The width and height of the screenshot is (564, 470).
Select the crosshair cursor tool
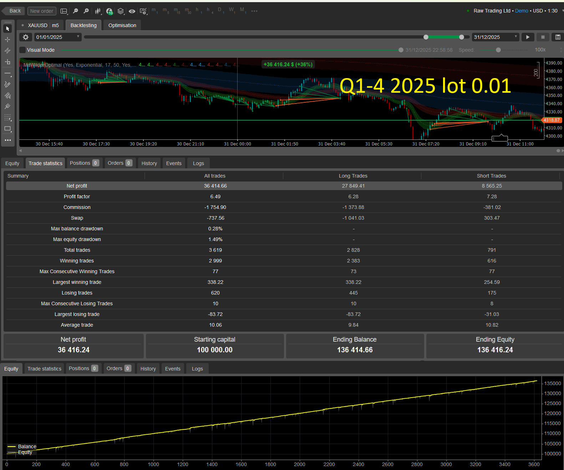pos(7,40)
